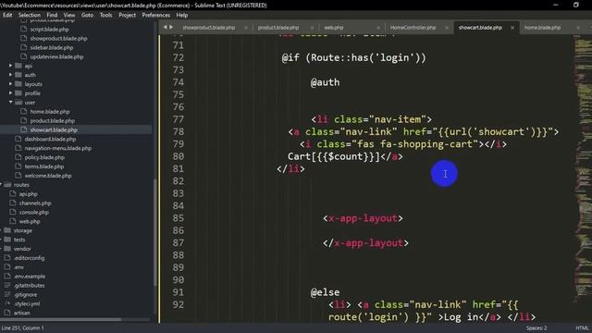The height and width of the screenshot is (333, 592).
Task: Open the Edit menu
Action: pos(7,15)
